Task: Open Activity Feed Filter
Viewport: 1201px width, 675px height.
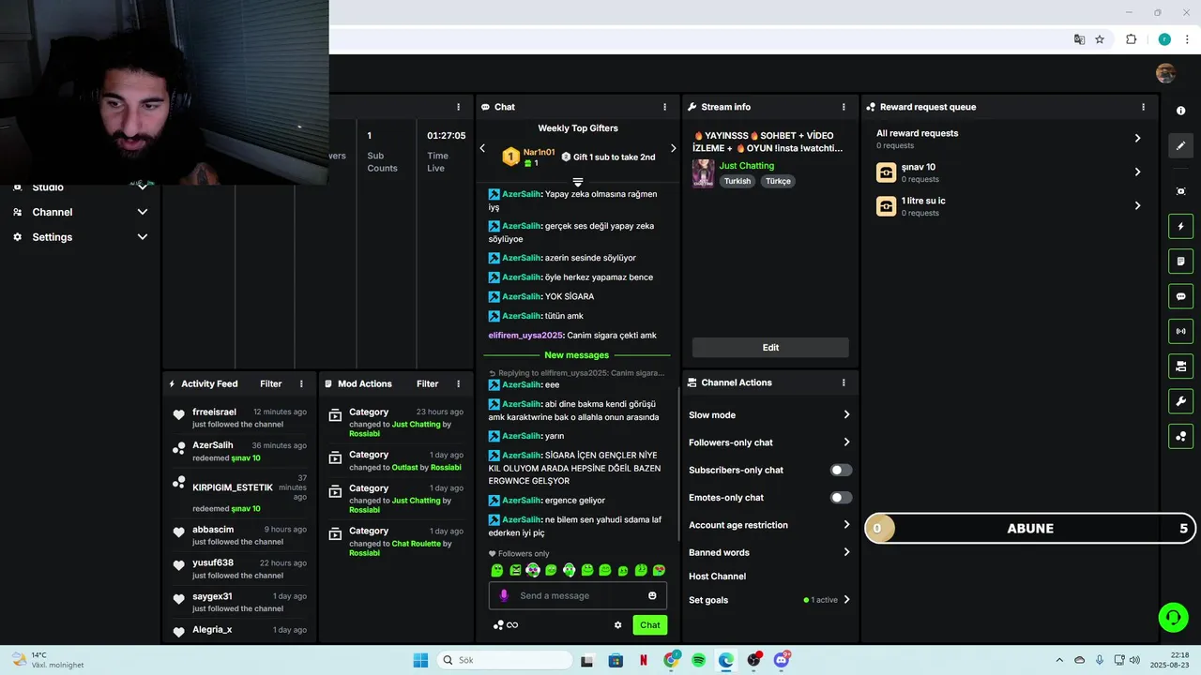Action: click(x=271, y=383)
